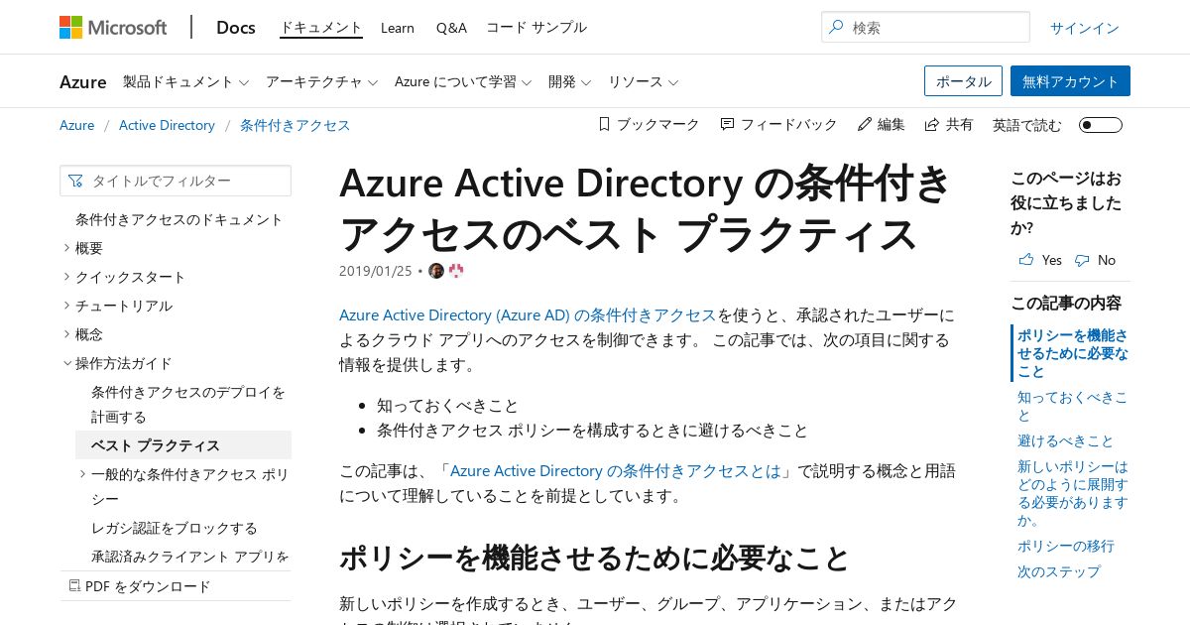1190x625 pixels.
Task: Expand the 概念 tree node
Action: click(66, 334)
